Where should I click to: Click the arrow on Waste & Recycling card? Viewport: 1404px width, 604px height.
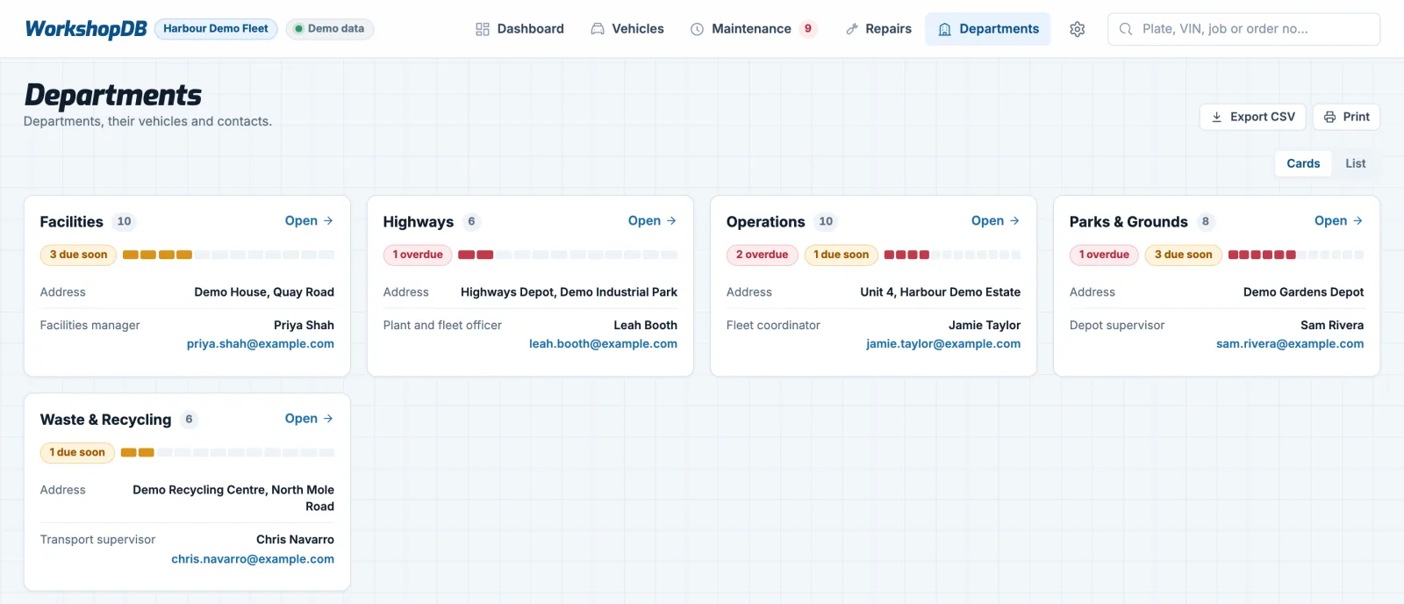(x=328, y=419)
